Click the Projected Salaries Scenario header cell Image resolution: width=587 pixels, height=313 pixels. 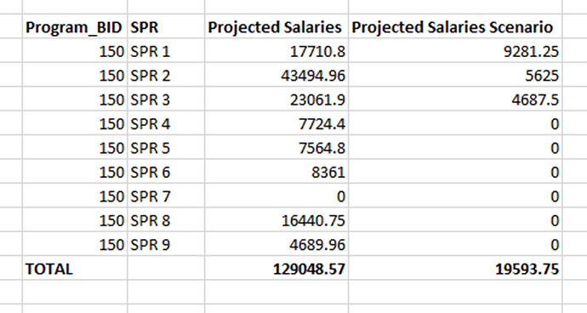[455, 27]
